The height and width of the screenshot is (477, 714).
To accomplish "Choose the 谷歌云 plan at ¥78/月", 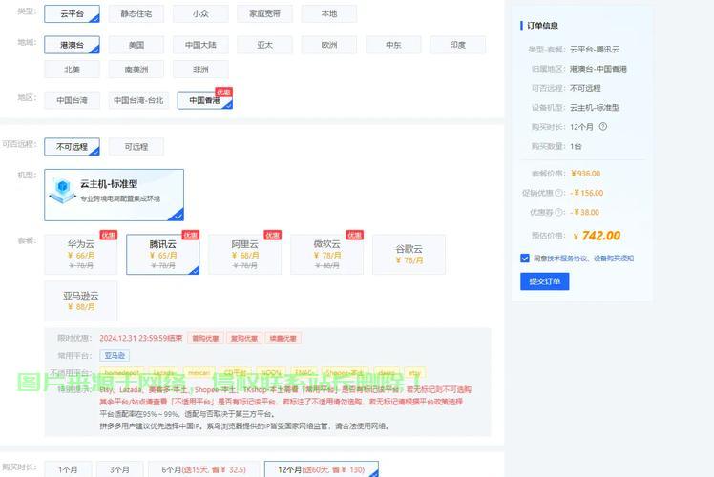I will tap(409, 255).
